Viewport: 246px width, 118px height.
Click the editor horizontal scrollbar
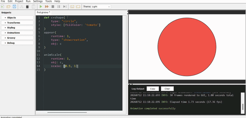click(x=67, y=112)
